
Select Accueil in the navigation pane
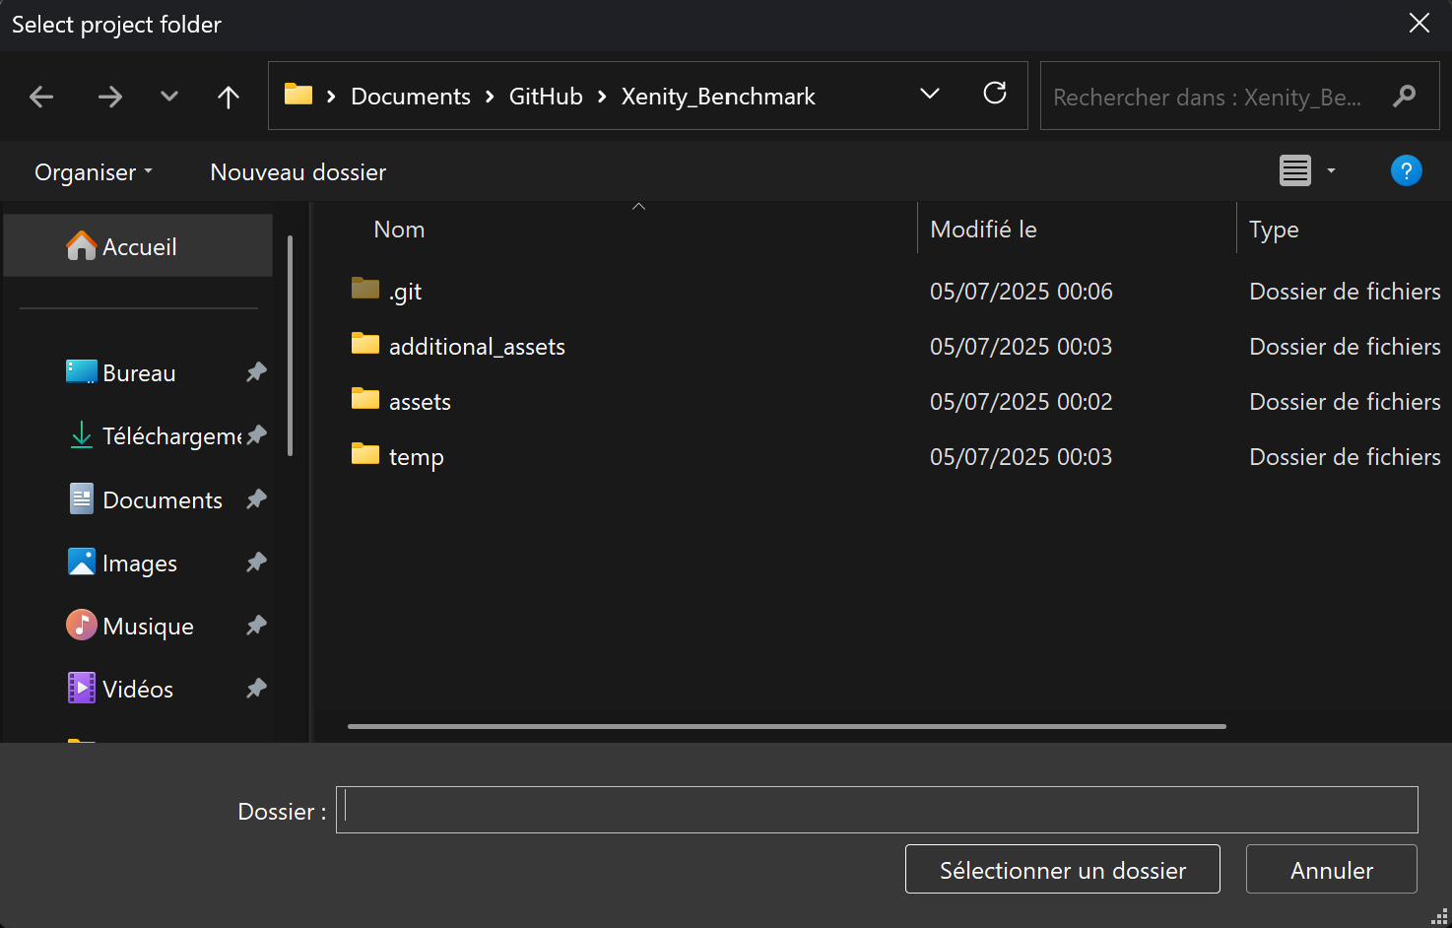[x=138, y=246]
